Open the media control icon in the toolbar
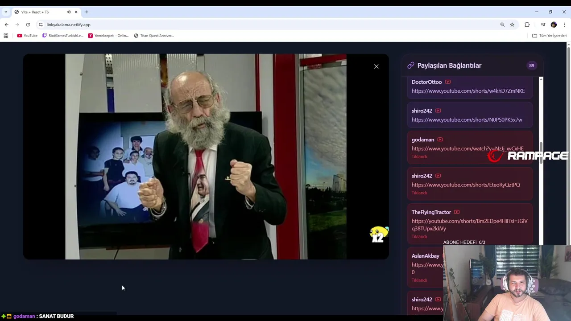 [x=543, y=25]
